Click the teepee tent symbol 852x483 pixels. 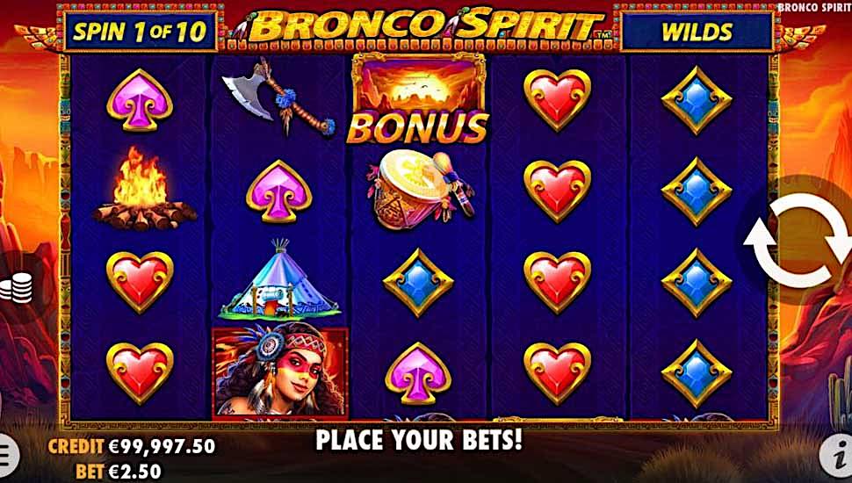pos(279,278)
